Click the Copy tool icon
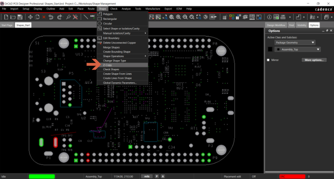Viewport: 334px width, 179px height. [37, 17]
